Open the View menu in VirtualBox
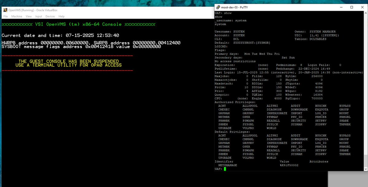 (29, 17)
